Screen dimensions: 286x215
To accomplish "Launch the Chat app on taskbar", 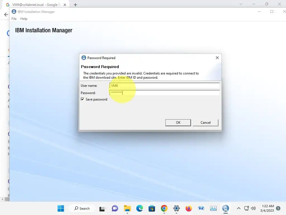I will (x=115, y=208).
